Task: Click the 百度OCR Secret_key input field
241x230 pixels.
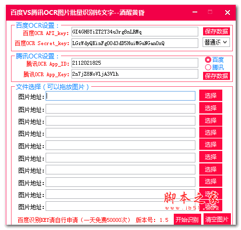Action: 135,43
